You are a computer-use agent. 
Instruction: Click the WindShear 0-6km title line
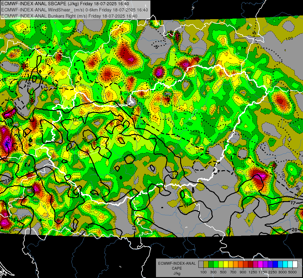(x=74, y=10)
